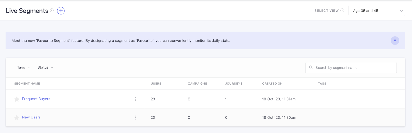Click the Journeys column header
Screen dimensions: 412x133
234,84
